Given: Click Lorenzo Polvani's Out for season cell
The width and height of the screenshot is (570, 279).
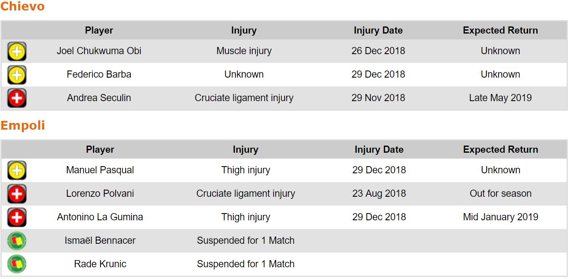Looking at the screenshot, I should (500, 194).
